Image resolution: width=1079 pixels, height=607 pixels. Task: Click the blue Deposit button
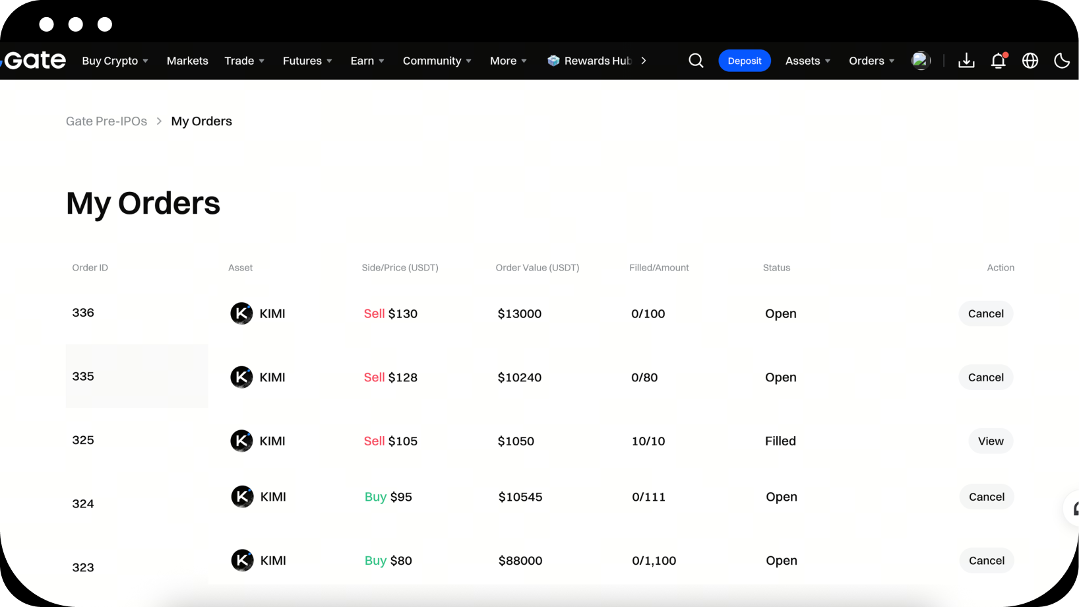pos(745,61)
